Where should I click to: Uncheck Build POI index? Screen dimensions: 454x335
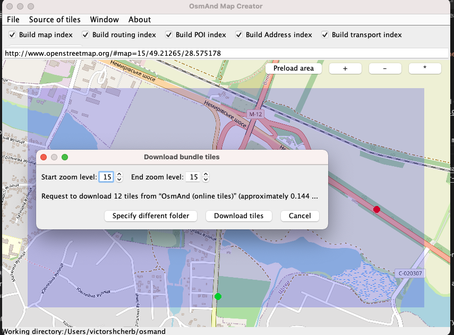tap(169, 35)
